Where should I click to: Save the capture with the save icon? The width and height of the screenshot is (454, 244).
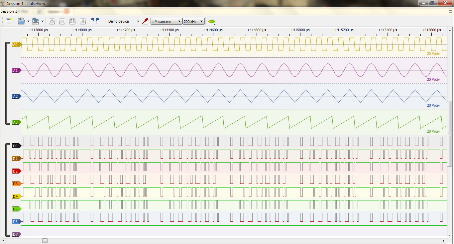point(36,21)
